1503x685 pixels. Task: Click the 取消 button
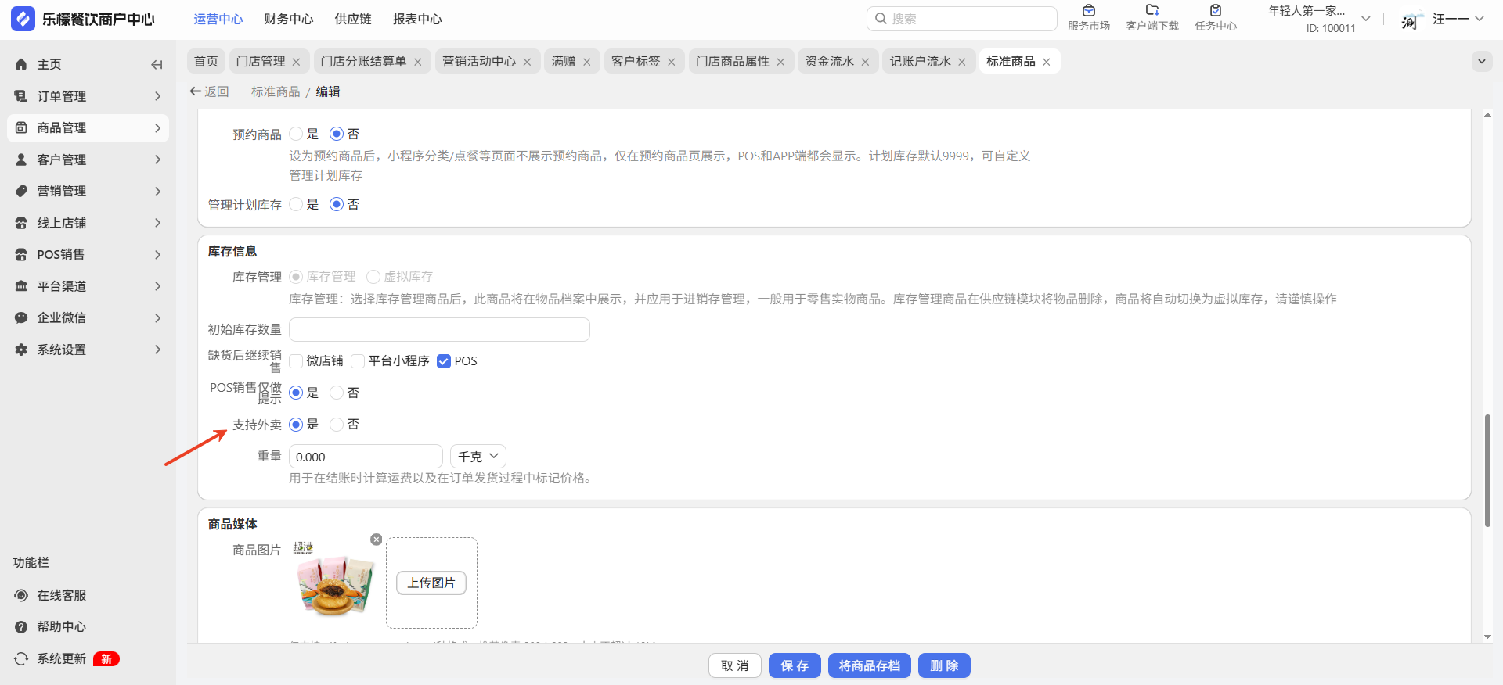[x=735, y=665]
